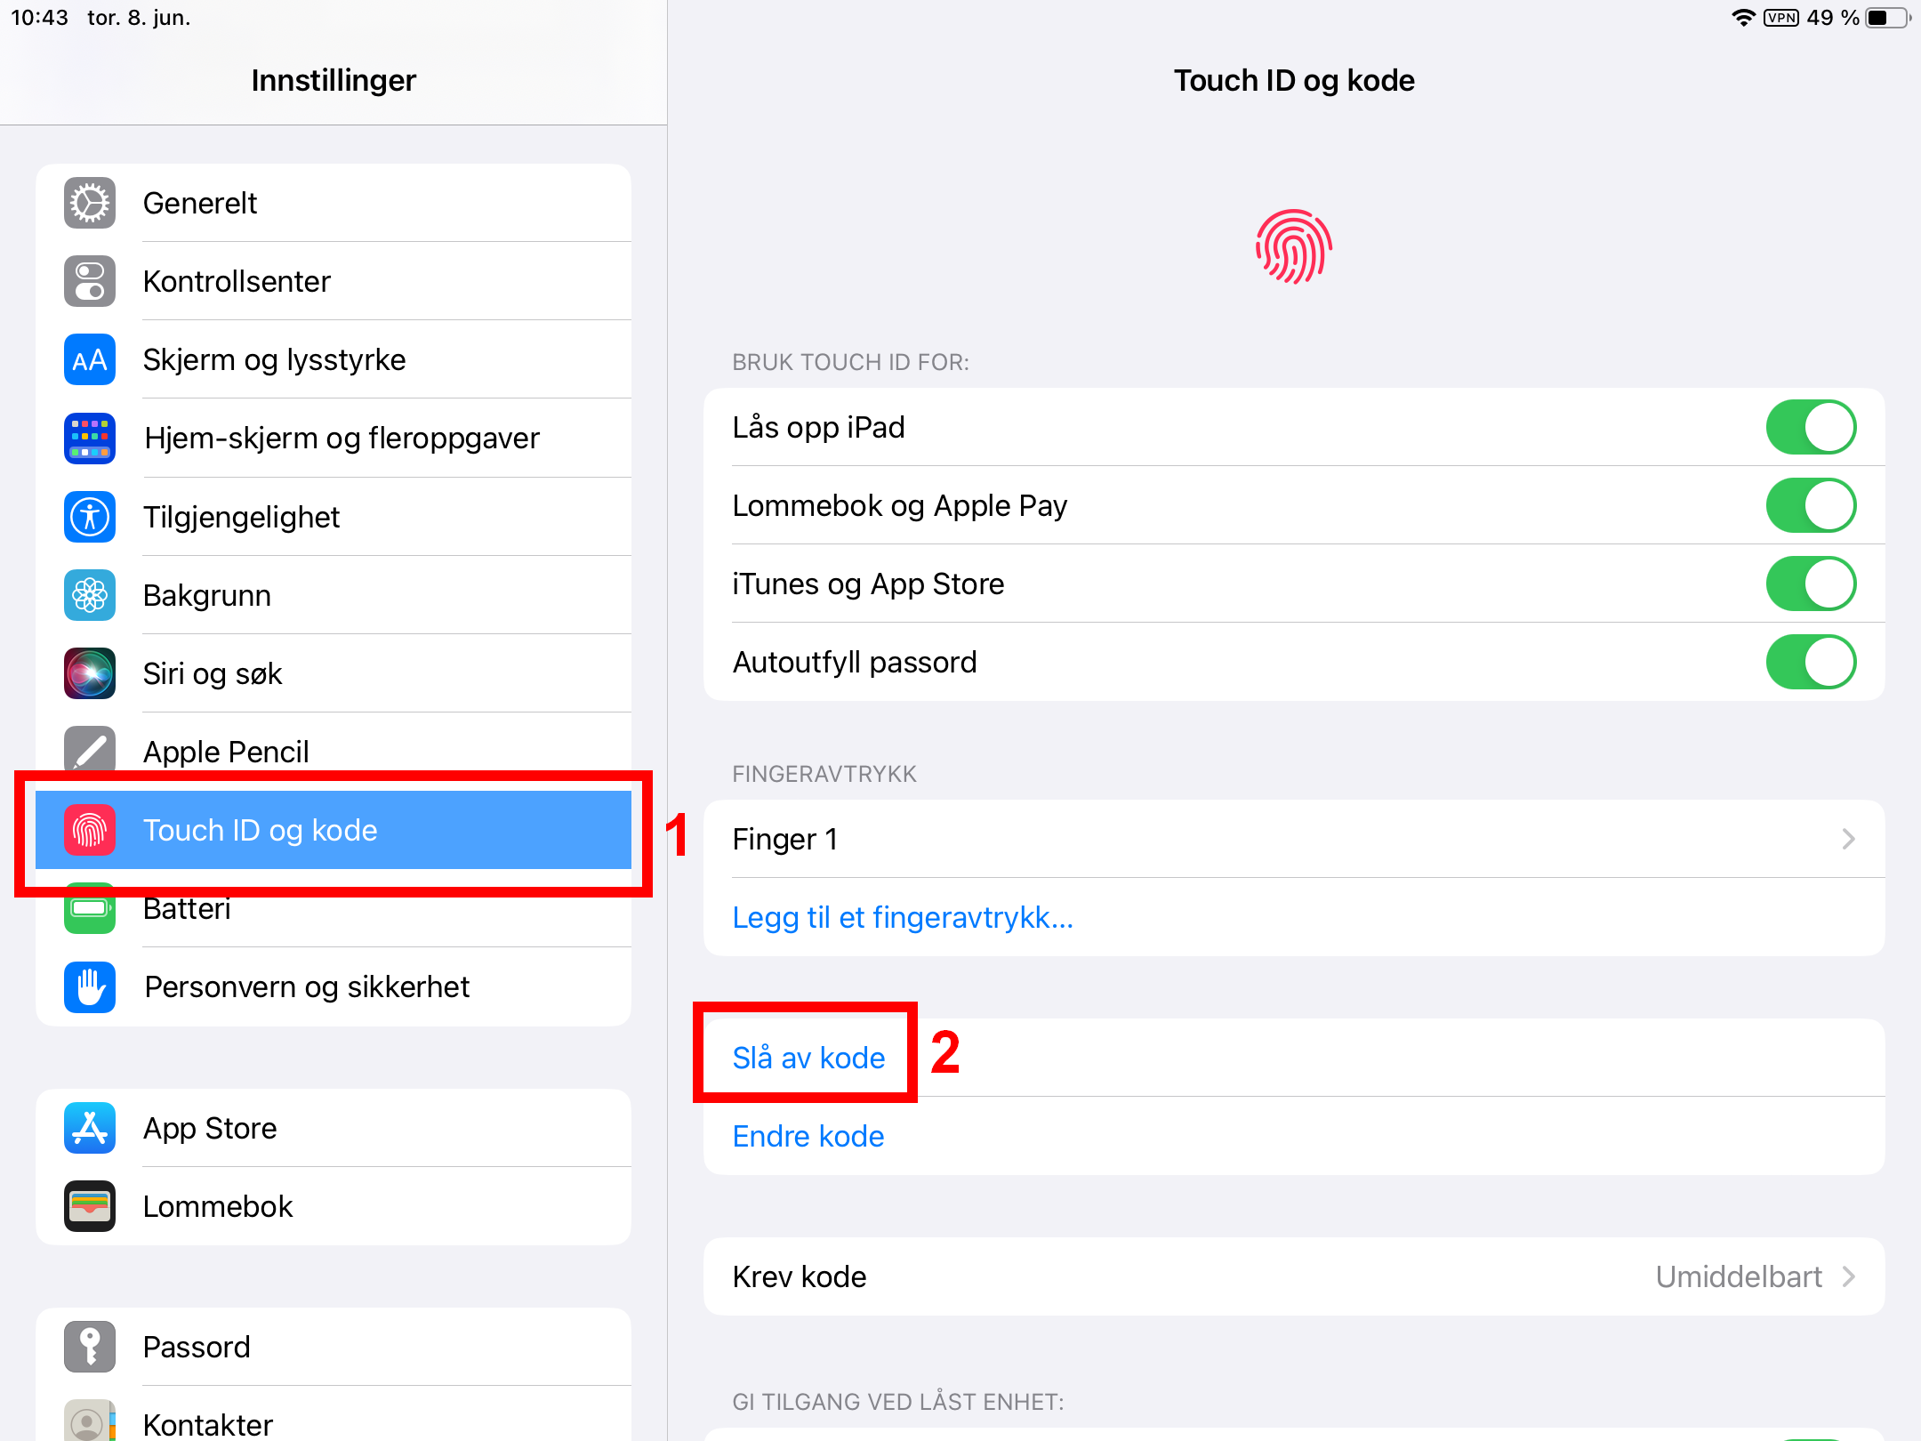Toggle Lommebok og Apple Pay switch
Image resolution: width=1921 pixels, height=1441 pixels.
tap(1811, 505)
